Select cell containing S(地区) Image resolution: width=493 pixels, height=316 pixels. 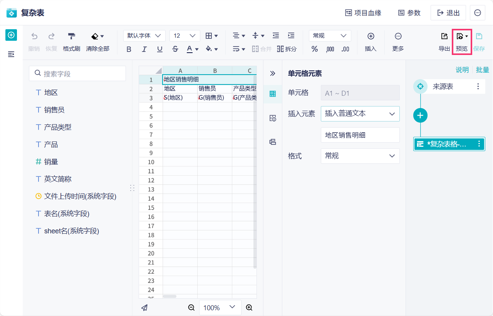180,98
